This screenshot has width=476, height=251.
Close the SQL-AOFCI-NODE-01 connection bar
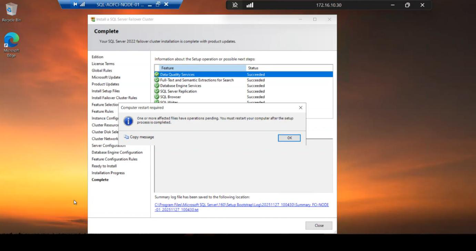(x=166, y=4)
